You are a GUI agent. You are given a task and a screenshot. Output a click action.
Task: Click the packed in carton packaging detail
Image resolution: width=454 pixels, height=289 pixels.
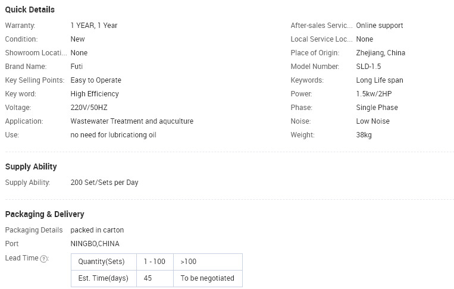click(97, 230)
